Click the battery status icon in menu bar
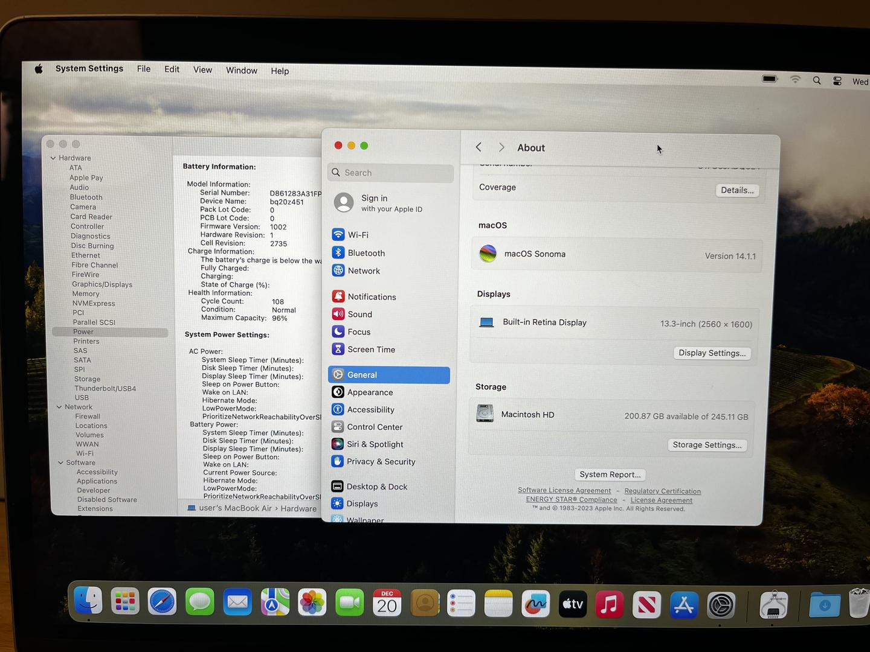The width and height of the screenshot is (870, 652). click(x=770, y=78)
